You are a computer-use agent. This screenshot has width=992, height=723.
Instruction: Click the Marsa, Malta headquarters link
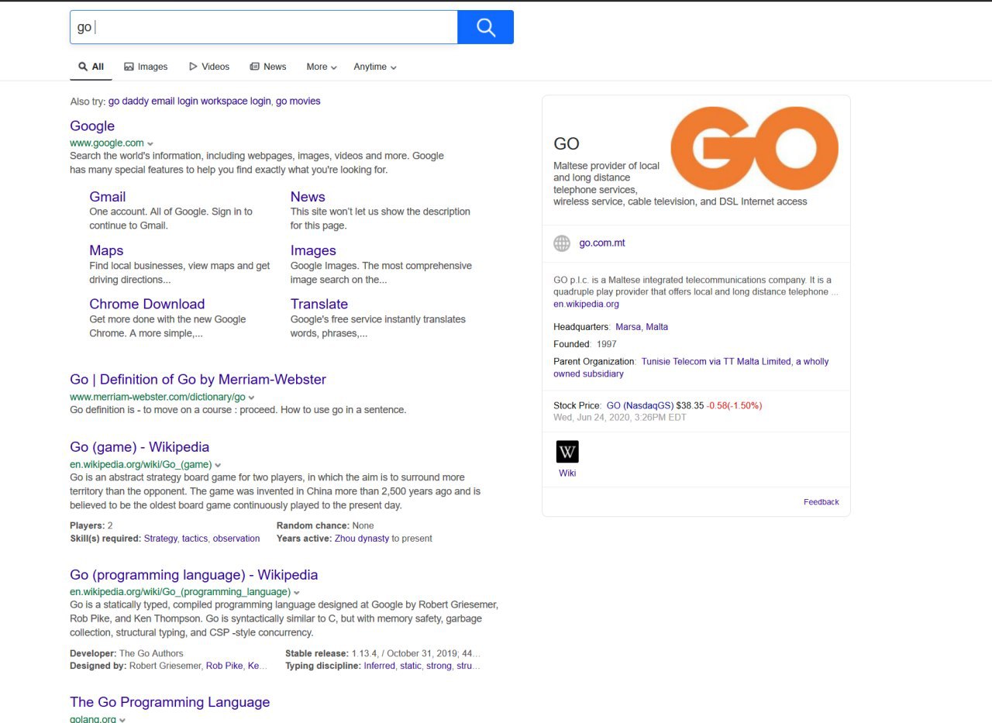point(642,327)
